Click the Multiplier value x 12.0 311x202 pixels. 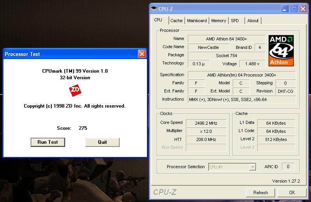206,131
